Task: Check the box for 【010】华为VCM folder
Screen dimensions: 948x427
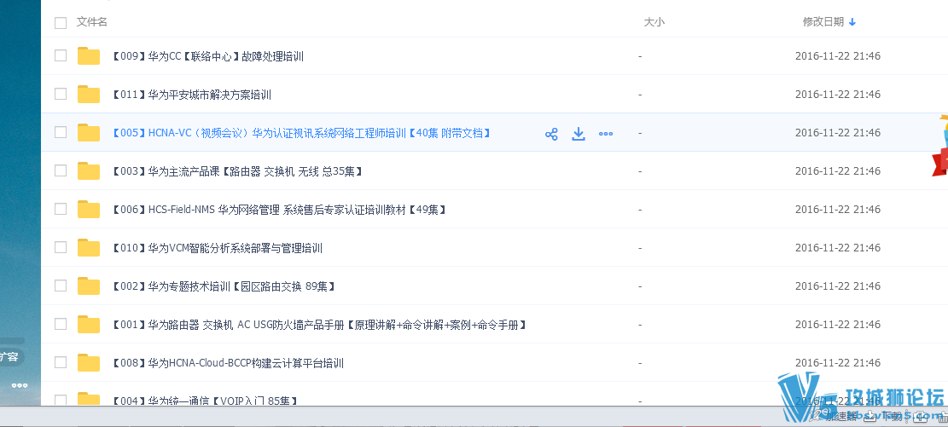Action: pyautogui.click(x=61, y=247)
